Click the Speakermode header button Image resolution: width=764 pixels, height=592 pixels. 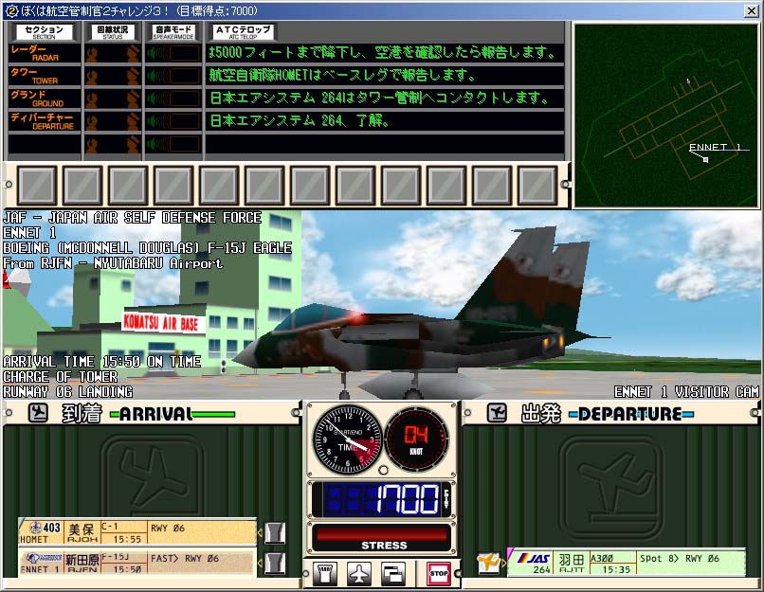[x=173, y=32]
